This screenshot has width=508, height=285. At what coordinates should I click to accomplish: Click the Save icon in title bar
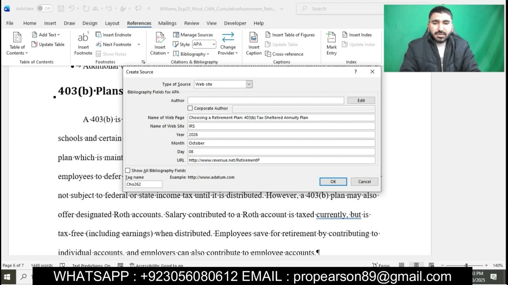(x=61, y=8)
